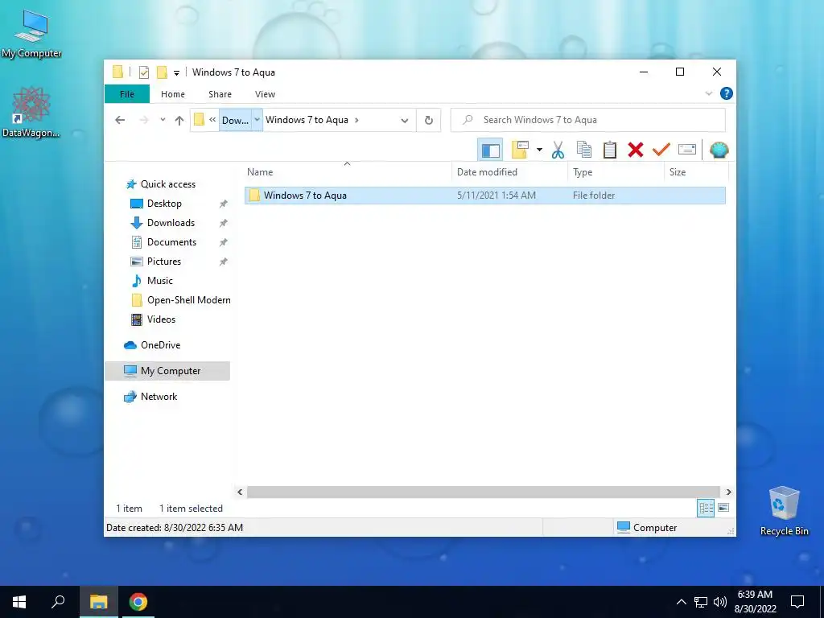The width and height of the screenshot is (824, 618).
Task: Open Google Chrome from the taskbar
Action: [138, 602]
